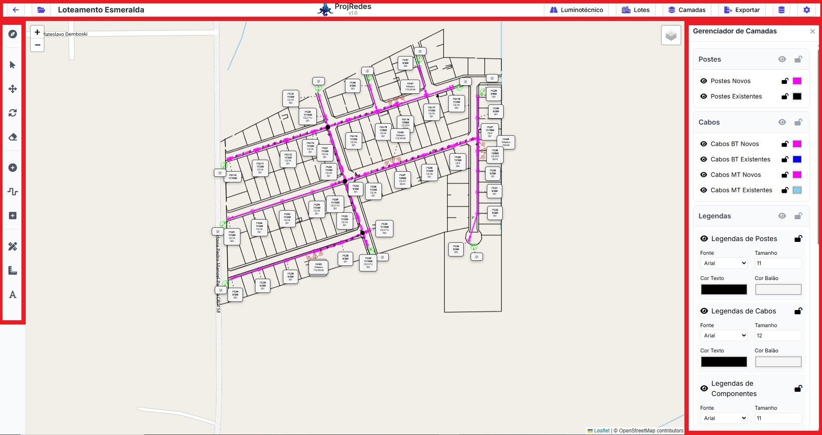Click the rotate/refresh arrows tool
Image resolution: width=822 pixels, height=435 pixels.
12,113
